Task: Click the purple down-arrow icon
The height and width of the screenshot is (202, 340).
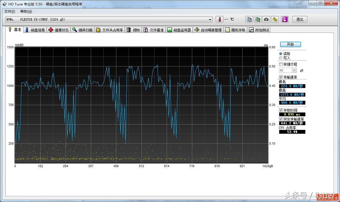Action: click(x=284, y=19)
